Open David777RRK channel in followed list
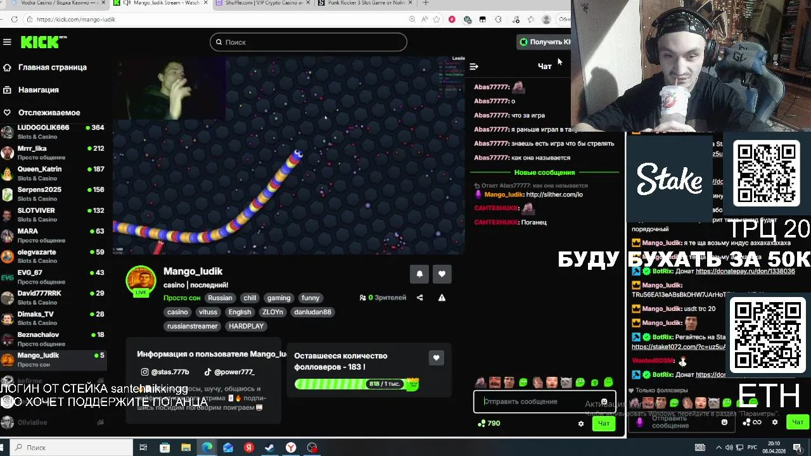 click(53, 298)
